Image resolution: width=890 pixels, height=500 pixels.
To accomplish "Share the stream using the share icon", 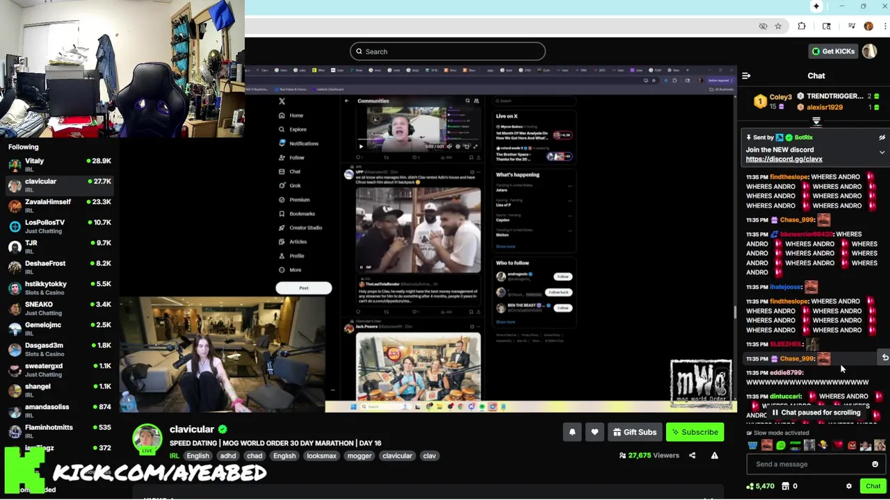I will click(692, 456).
